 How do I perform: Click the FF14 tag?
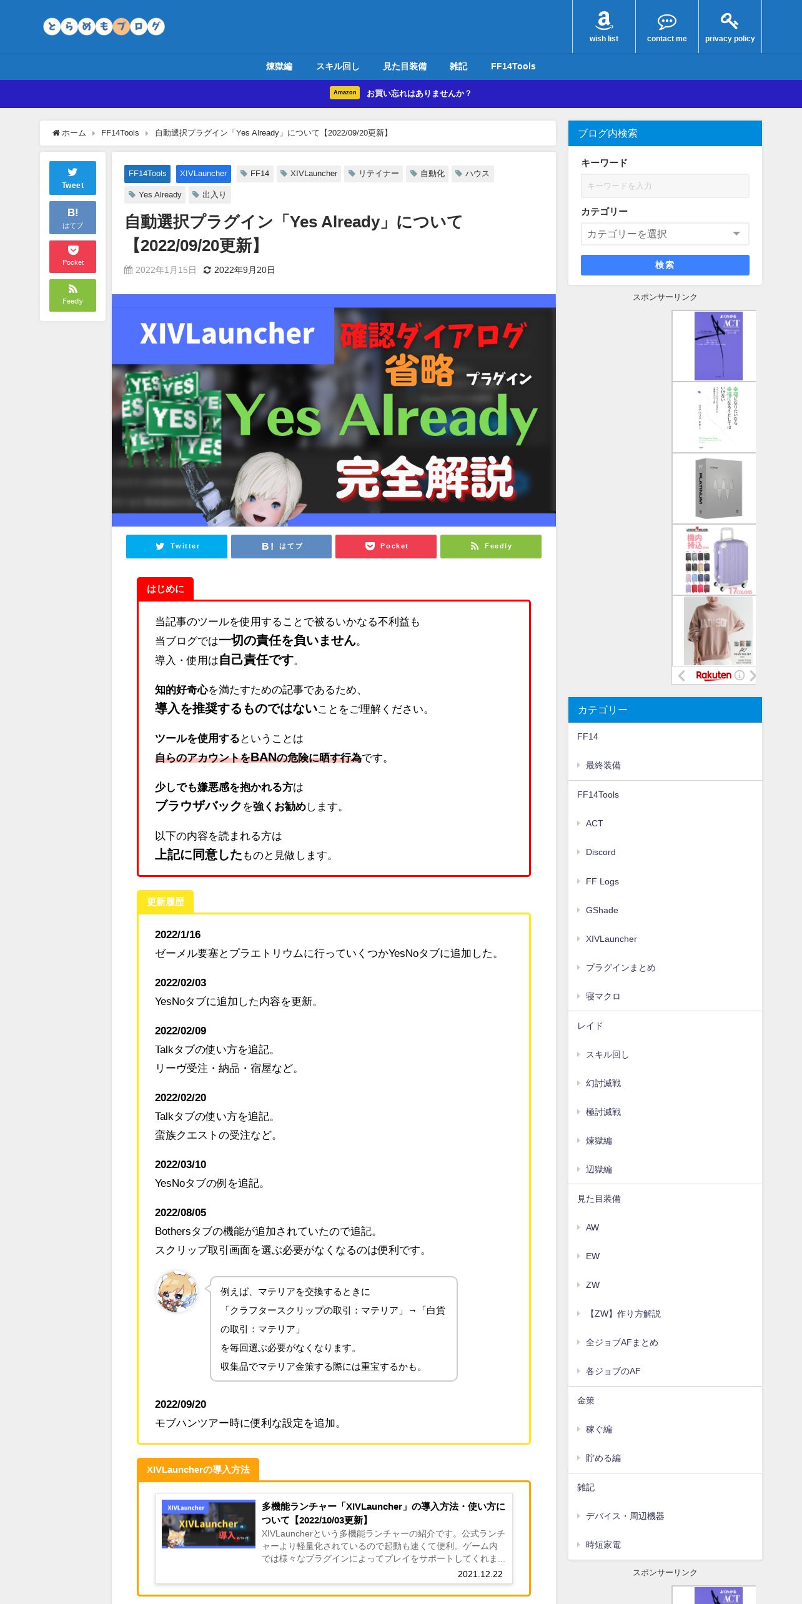pos(255,174)
